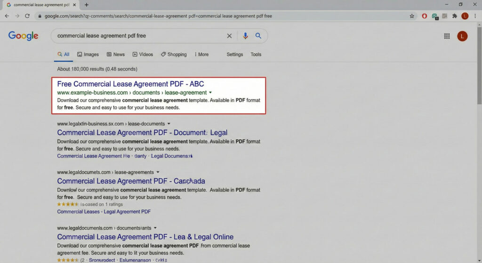Expand the arrow next to legaldocumets.com lease-agreements
Image resolution: width=482 pixels, height=263 pixels.
[158, 172]
